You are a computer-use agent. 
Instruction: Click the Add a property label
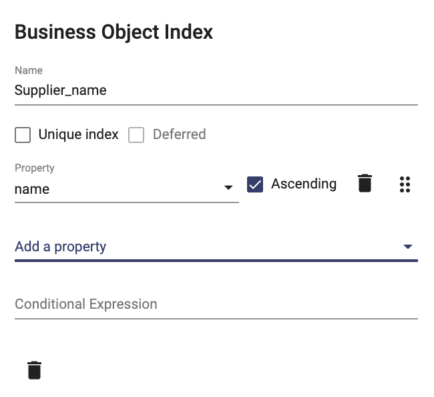tap(60, 247)
